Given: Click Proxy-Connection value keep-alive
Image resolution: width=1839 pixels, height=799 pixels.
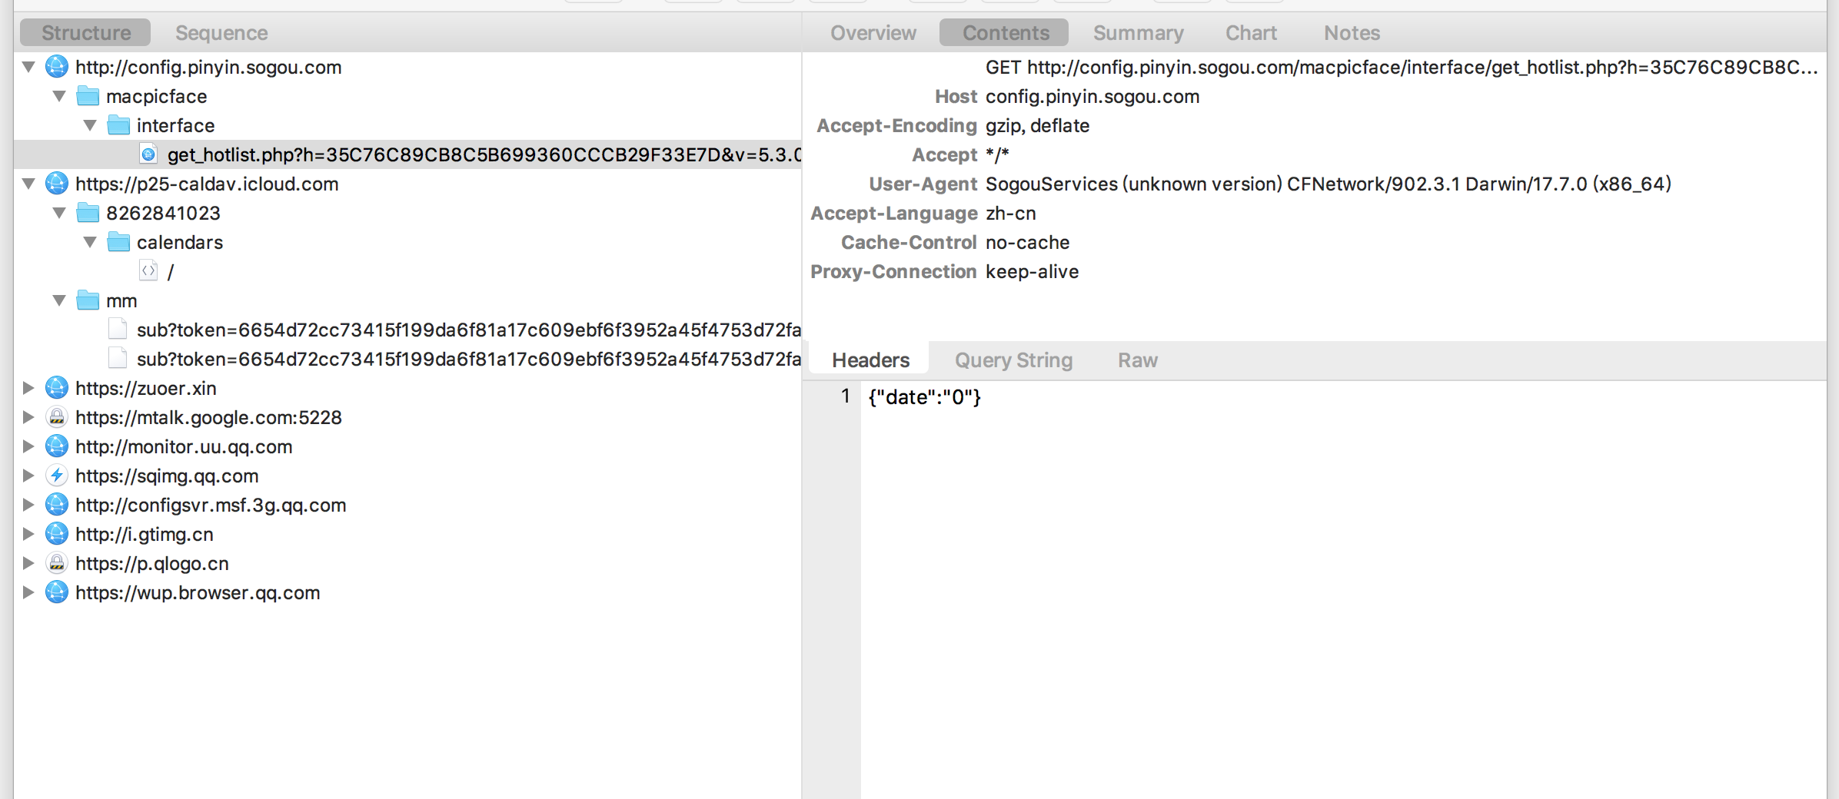Looking at the screenshot, I should (x=1033, y=271).
